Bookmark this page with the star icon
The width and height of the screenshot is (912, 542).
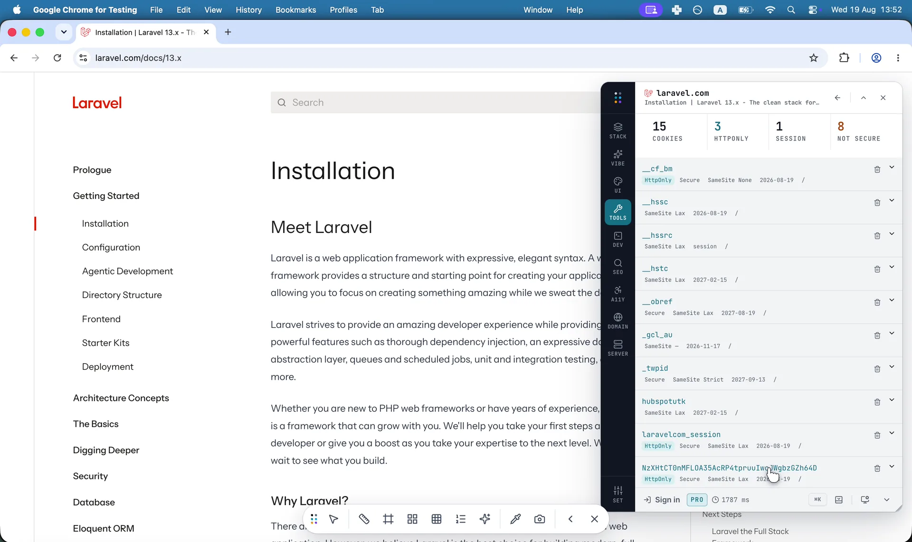pyautogui.click(x=814, y=58)
